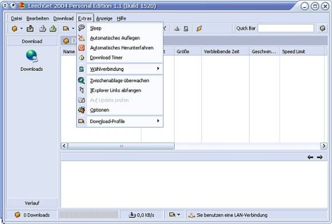This screenshot has height=224, width=332.
Task: Click the Wählverbindung computer icon
Action: 81,69
